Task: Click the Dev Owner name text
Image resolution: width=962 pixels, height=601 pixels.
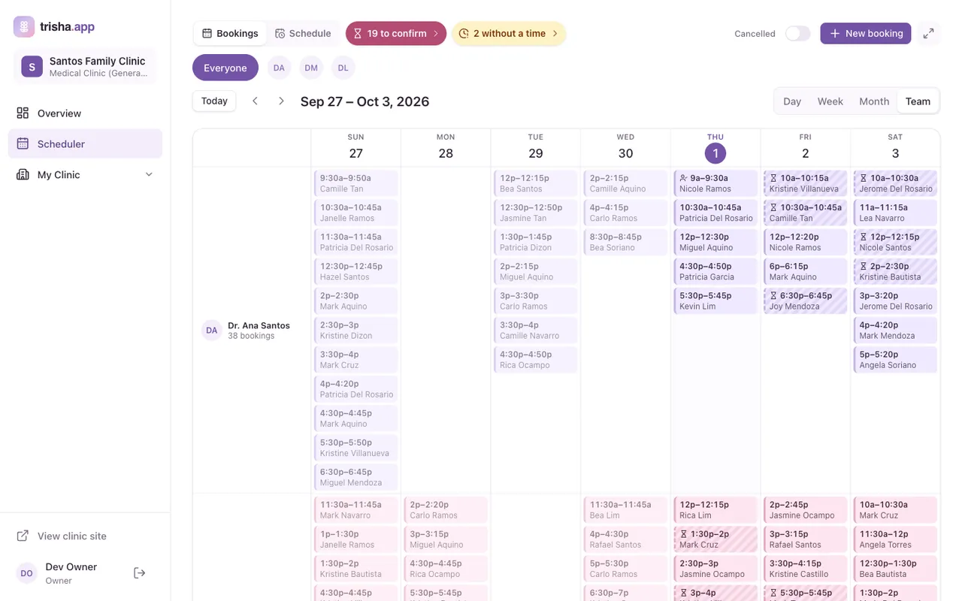Action: 71,567
